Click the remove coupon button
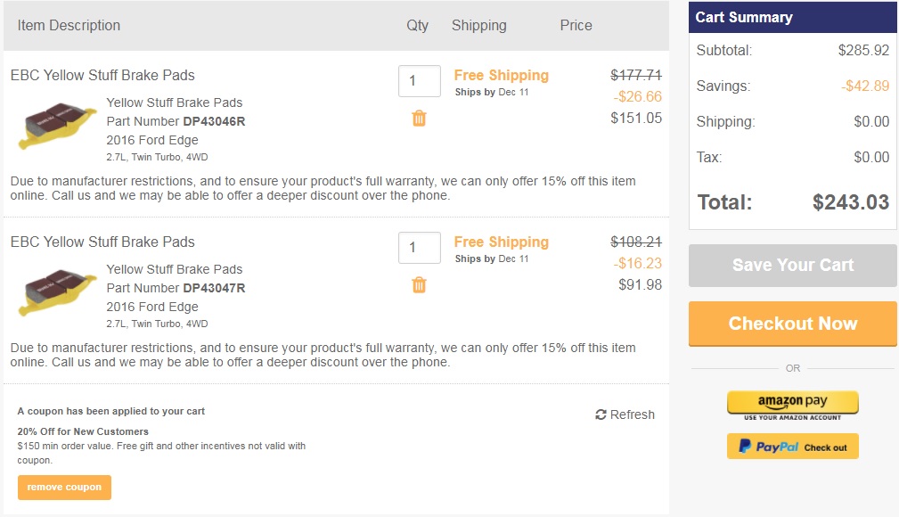Viewport: 899px width, 517px height. point(64,488)
